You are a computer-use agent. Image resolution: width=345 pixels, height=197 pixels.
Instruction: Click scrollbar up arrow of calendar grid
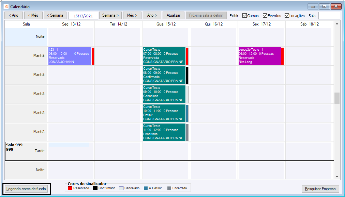coord(337,24)
